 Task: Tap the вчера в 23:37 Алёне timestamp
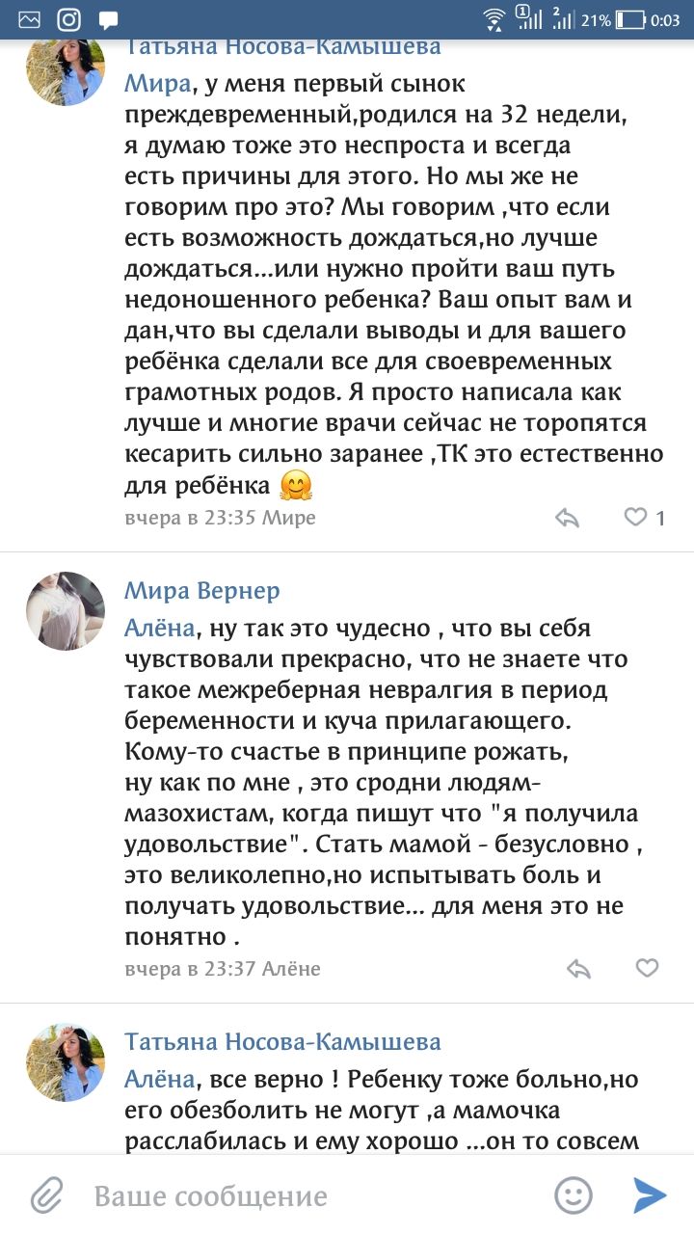pyautogui.click(x=223, y=968)
